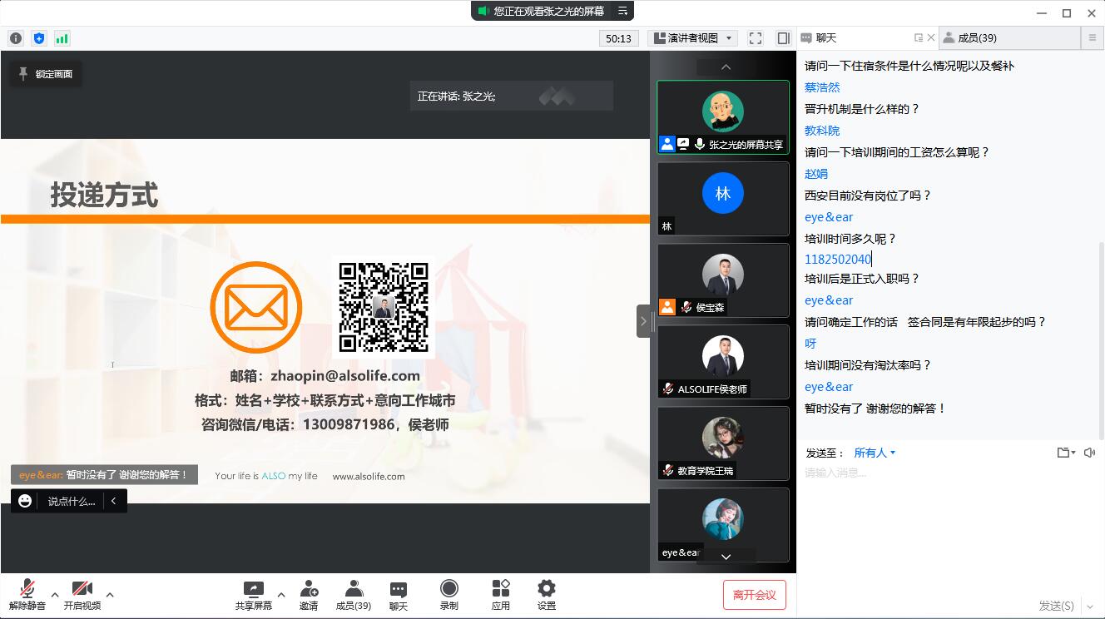Select chat message 培训期间没有淘汰率吗？
1105x619 pixels.
[x=868, y=365]
